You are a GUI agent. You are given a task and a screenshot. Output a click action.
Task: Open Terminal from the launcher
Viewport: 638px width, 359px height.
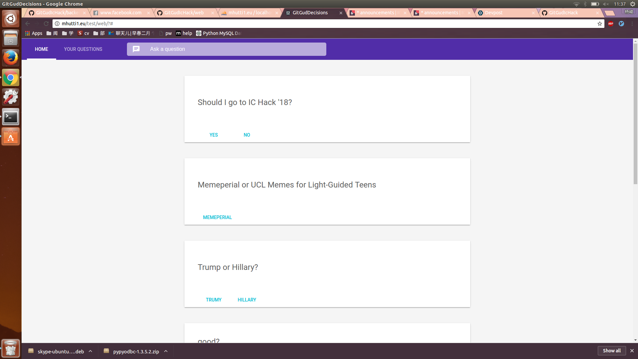click(11, 117)
